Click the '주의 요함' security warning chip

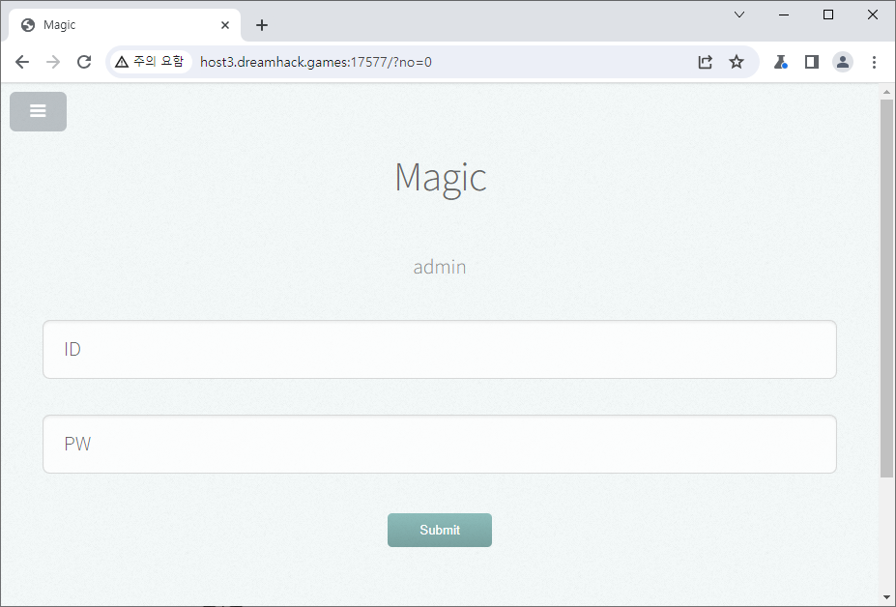[149, 62]
